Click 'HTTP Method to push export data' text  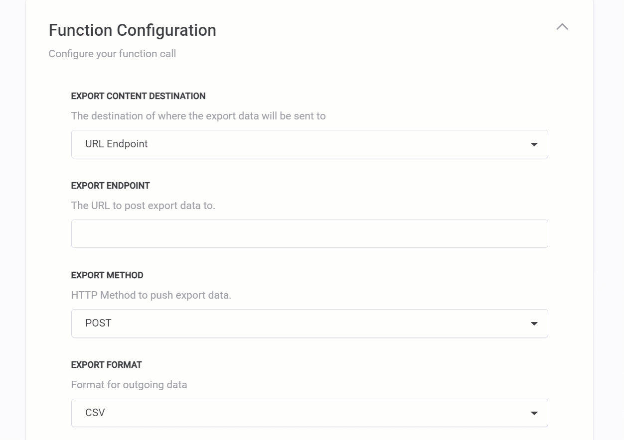[x=151, y=295]
